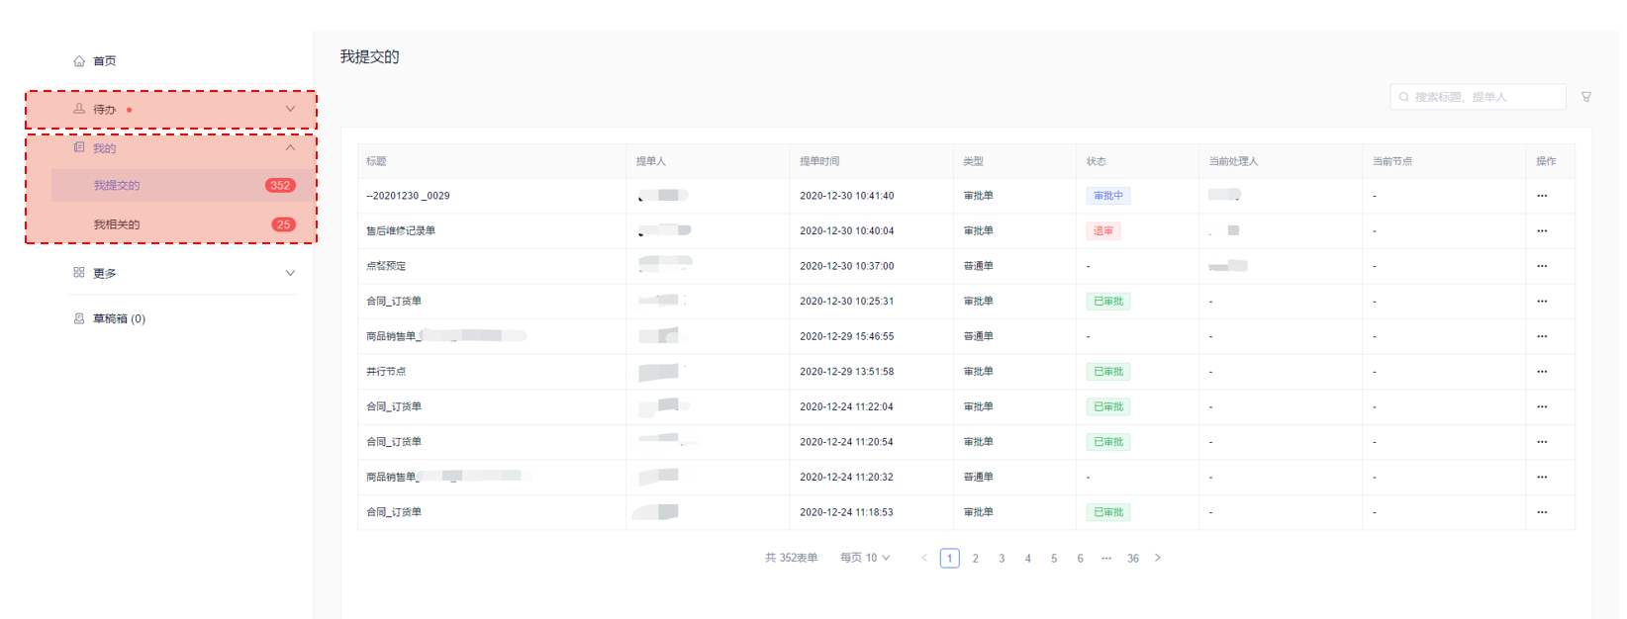
Task: Click the drafts icon beside 草稿箱
Action: (x=79, y=318)
